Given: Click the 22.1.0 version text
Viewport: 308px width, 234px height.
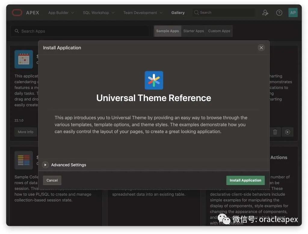Looking at the screenshot, I should tap(19, 120).
